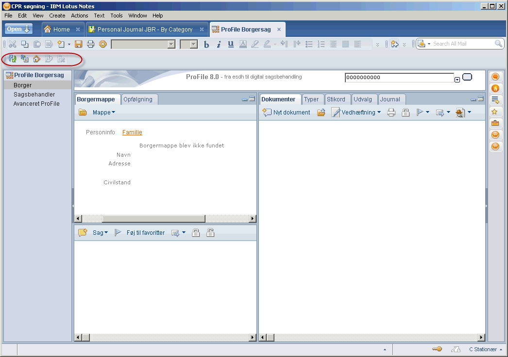This screenshot has width=508, height=357.
Task: Click the printer icon in Dokumenter toolbar
Action: (x=391, y=113)
